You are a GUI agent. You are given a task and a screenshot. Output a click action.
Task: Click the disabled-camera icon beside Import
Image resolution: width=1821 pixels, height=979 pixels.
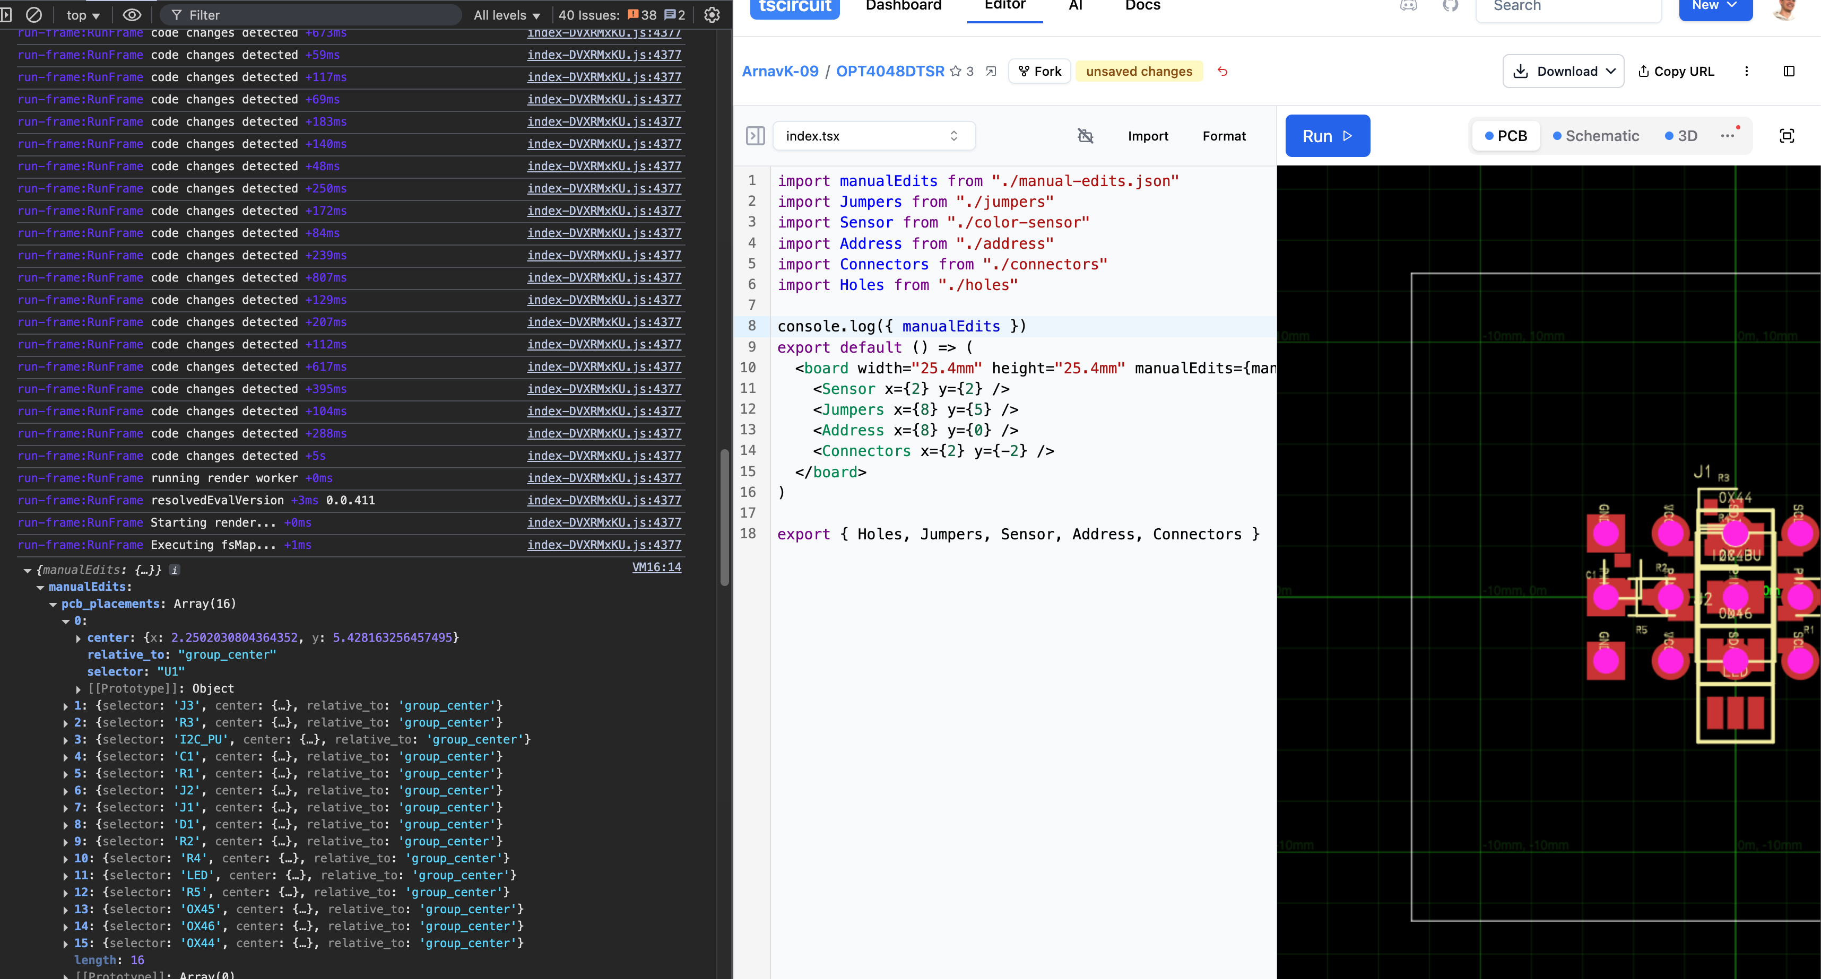point(1085,136)
